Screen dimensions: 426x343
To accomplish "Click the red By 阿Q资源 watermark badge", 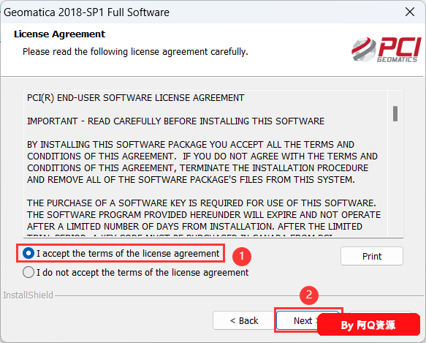I will click(x=368, y=325).
